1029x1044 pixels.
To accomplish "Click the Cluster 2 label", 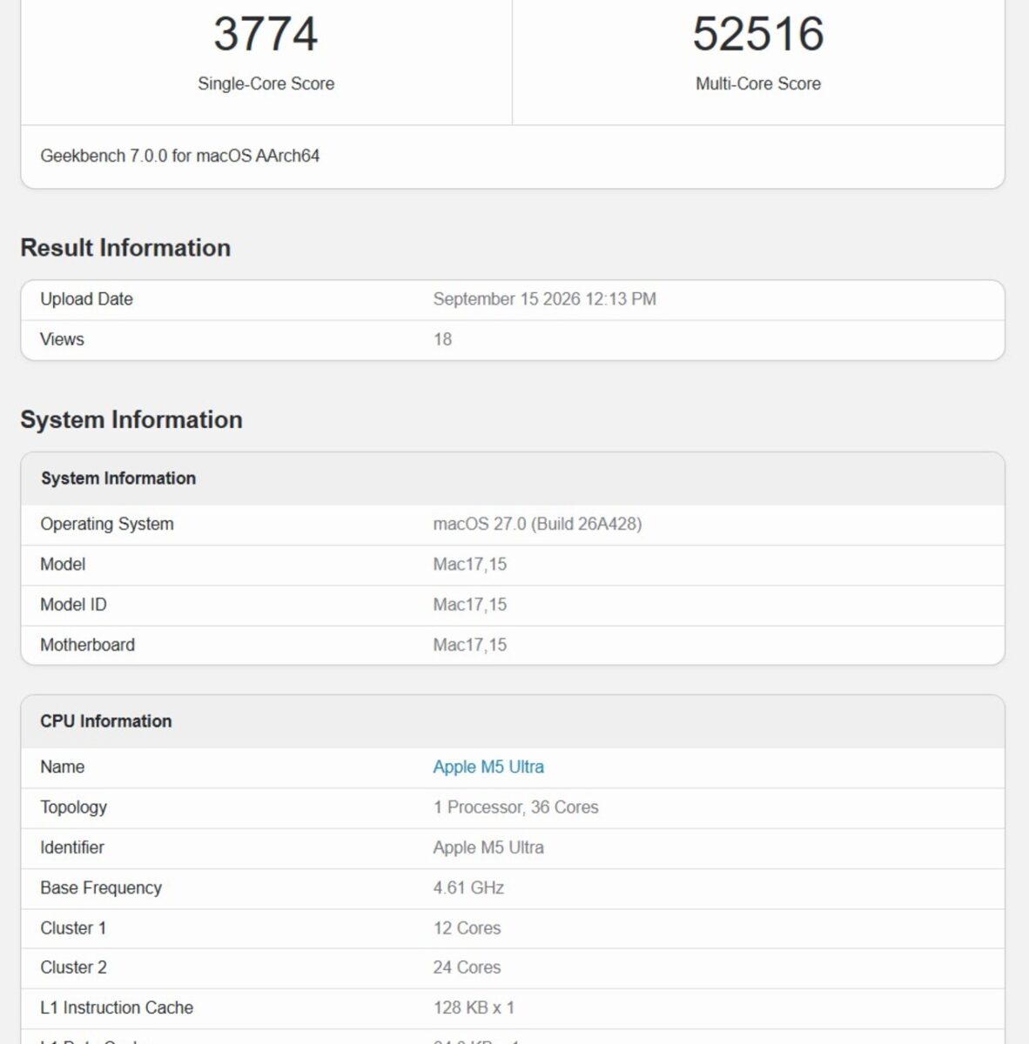I will pyautogui.click(x=73, y=967).
